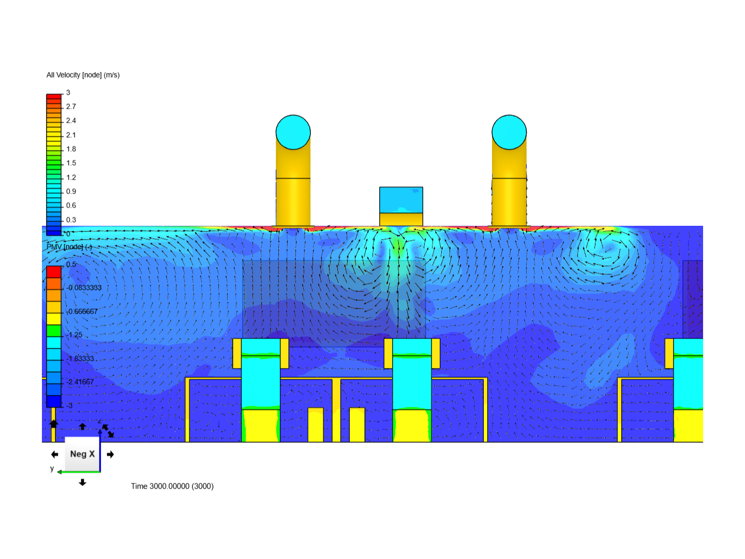Select the green -1.25 segment of the PMV legend

[53, 330]
